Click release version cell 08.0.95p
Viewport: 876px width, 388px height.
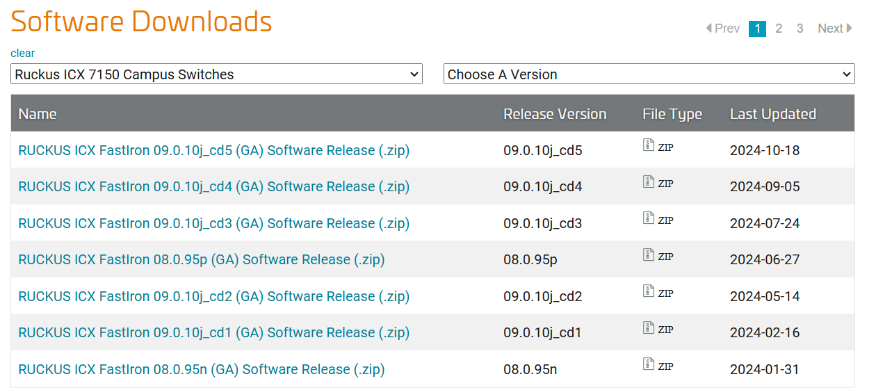[x=530, y=259]
